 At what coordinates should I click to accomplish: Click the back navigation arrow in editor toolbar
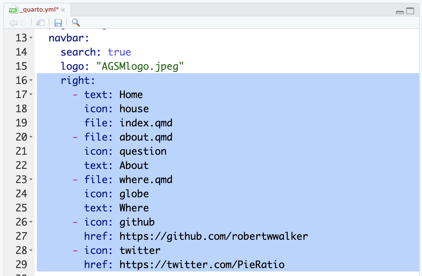[13, 23]
